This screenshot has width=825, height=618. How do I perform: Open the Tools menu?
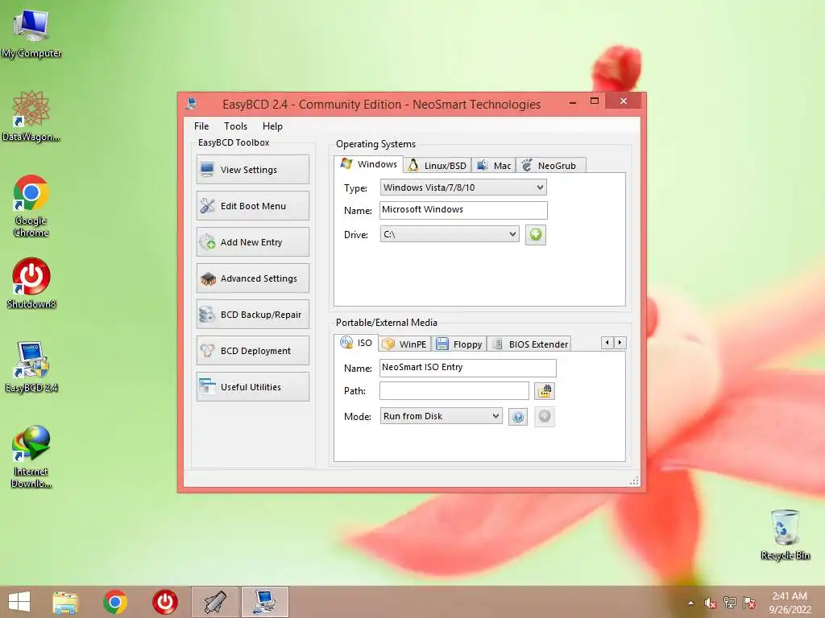point(236,126)
